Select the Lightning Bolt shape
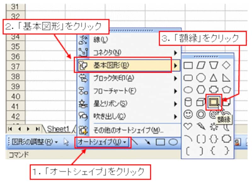Screen dimensions: 252x185 click(x=201, y=126)
